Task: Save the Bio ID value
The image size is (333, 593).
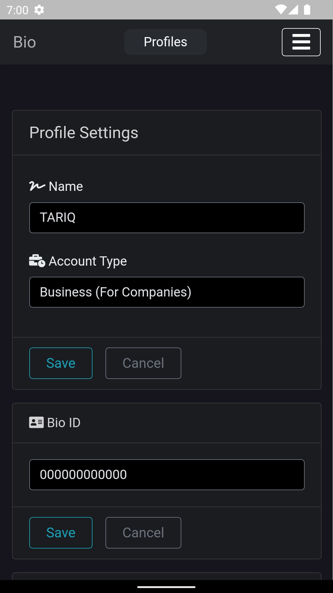Action: coord(61,533)
